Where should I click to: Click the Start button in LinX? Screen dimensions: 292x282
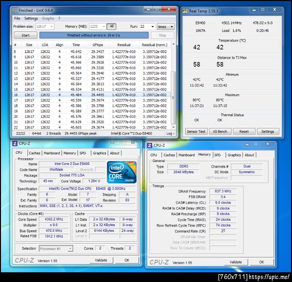click(x=25, y=35)
